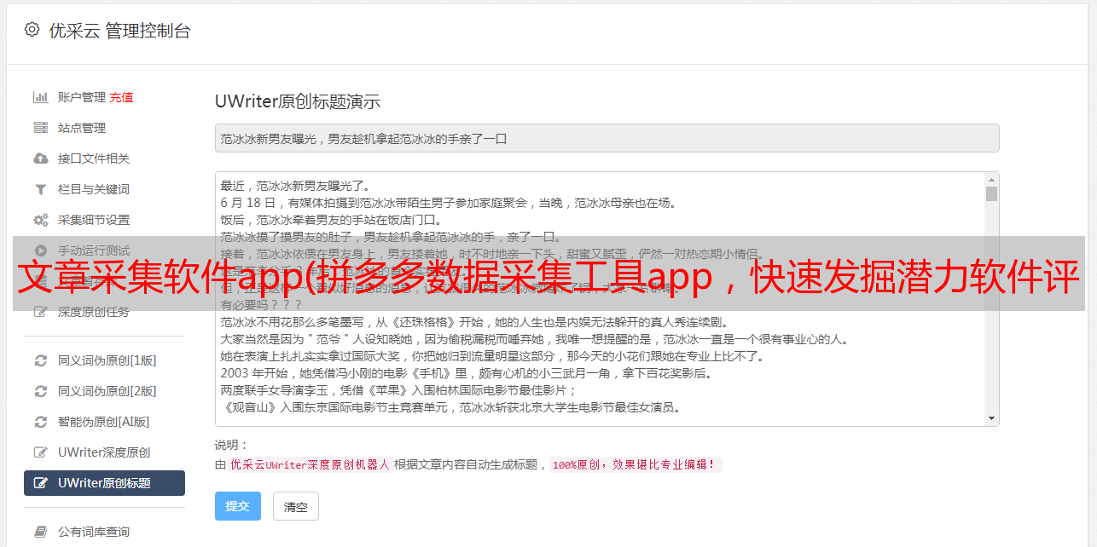Click the textarea scrollbar down arrow
1097x547 pixels.
tap(991, 418)
